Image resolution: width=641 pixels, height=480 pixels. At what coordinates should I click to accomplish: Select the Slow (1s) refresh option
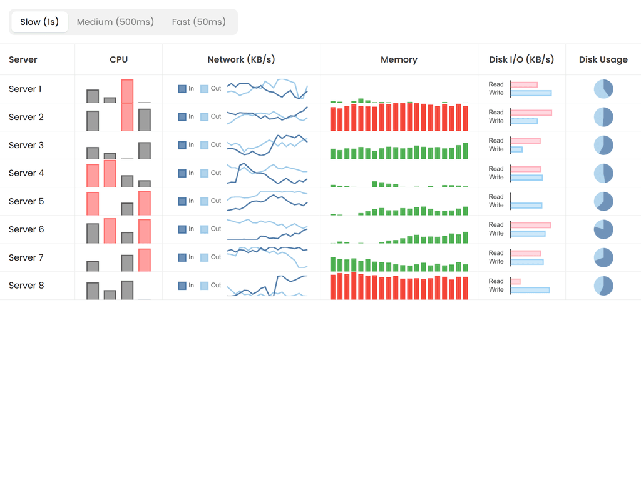click(39, 21)
